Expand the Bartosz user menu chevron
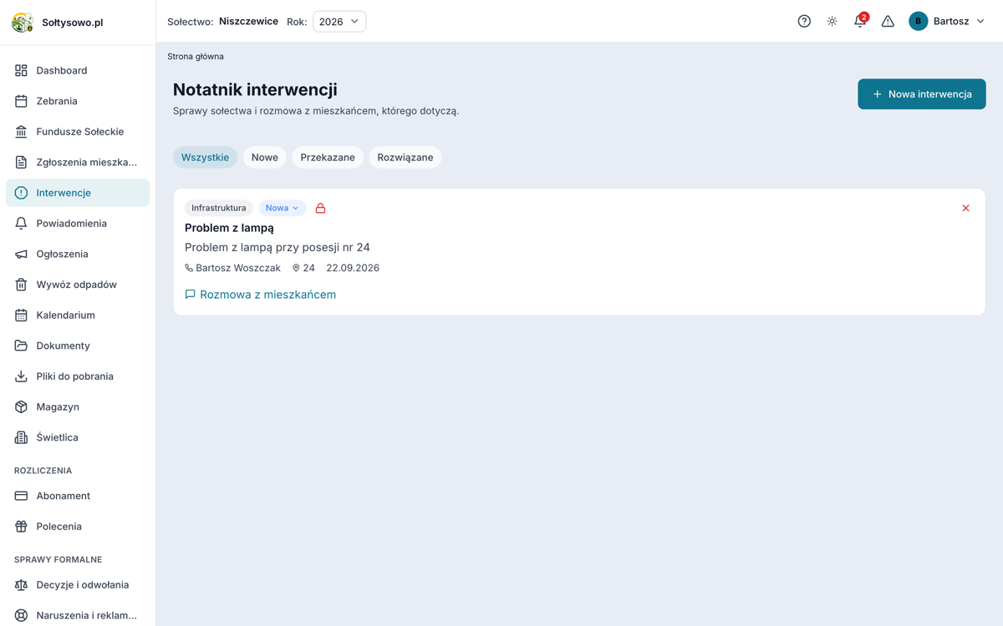 [980, 22]
